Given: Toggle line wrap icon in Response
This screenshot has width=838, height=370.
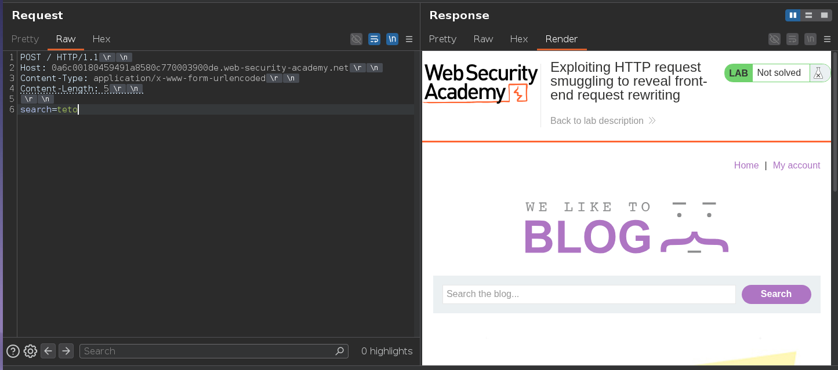Looking at the screenshot, I should click(792, 39).
